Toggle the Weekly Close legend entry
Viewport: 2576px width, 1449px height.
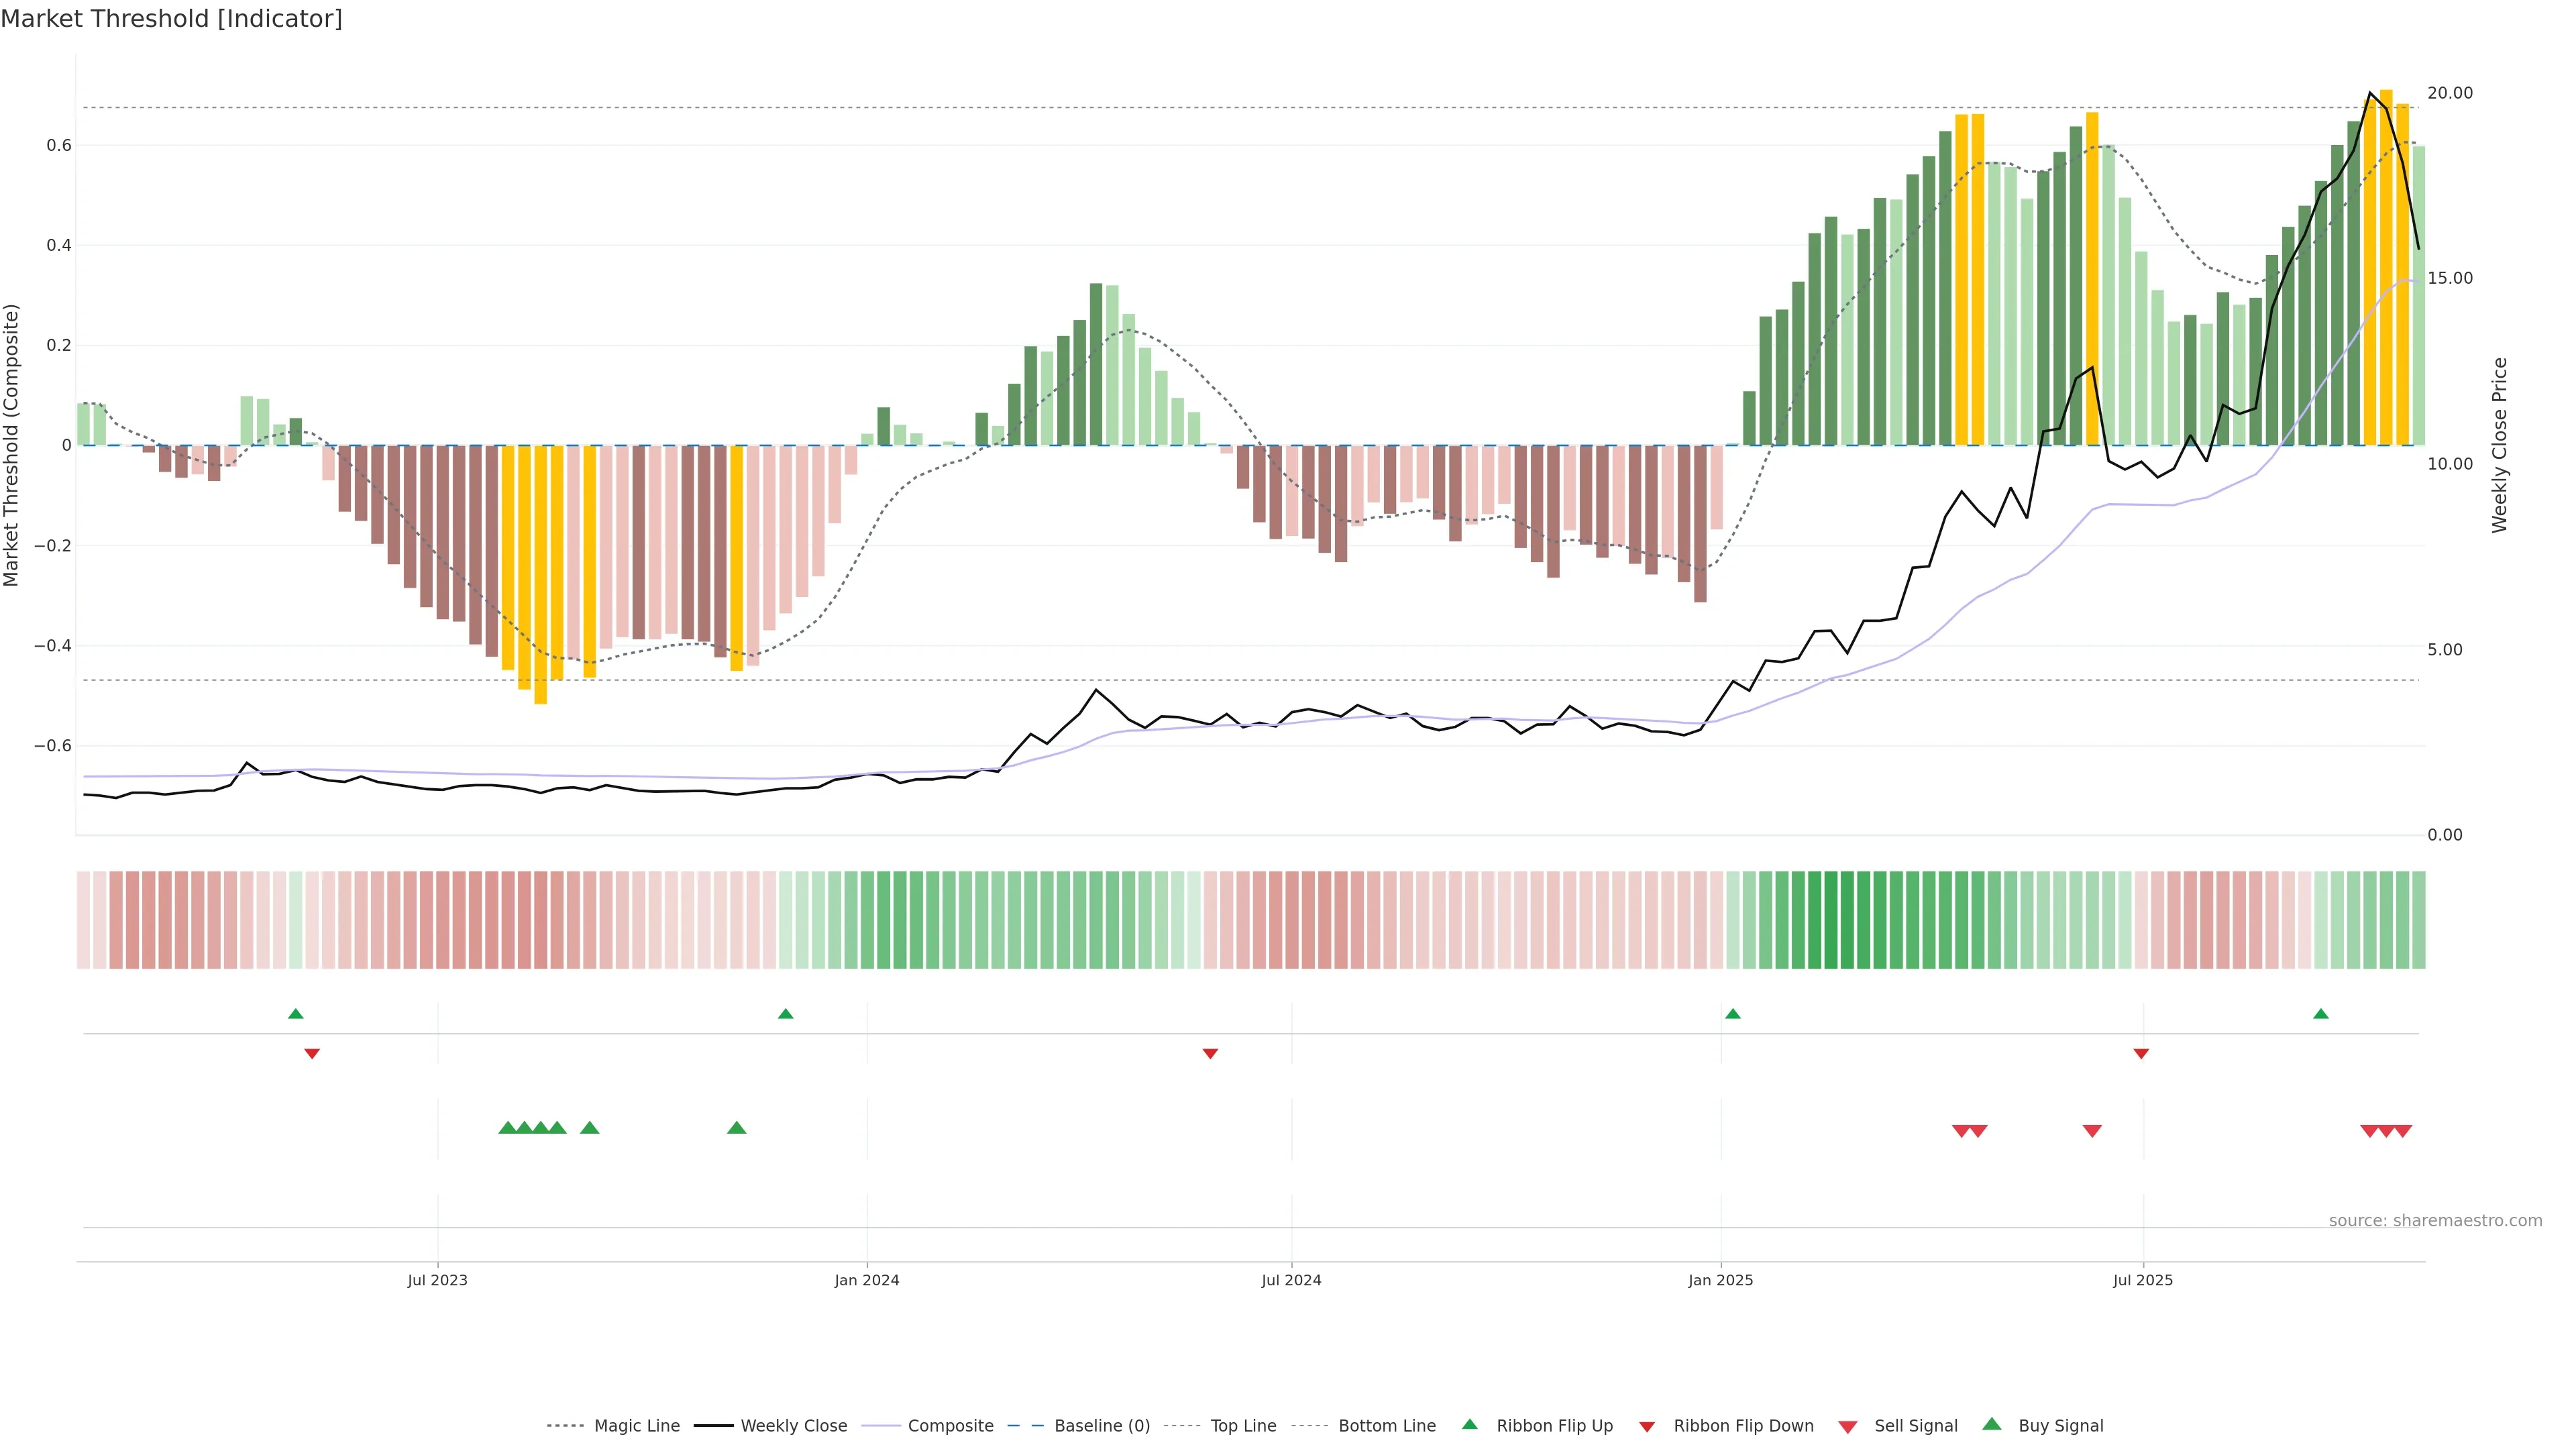pyautogui.click(x=793, y=1426)
